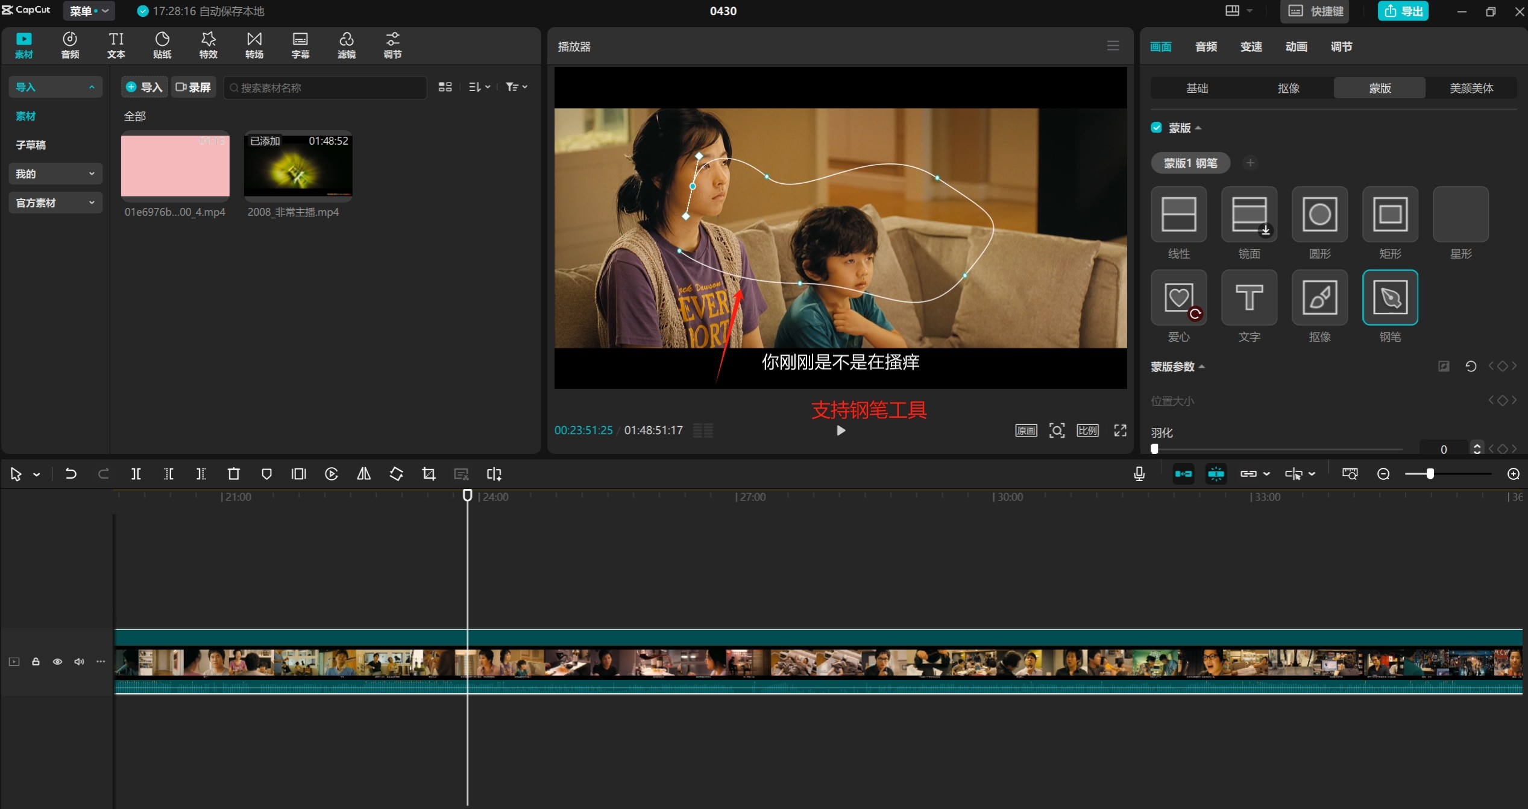Click the freeze frame icon
The image size is (1528, 809).
click(x=298, y=474)
